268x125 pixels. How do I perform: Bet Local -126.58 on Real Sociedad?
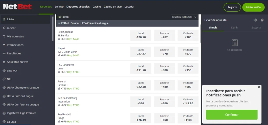[141, 35]
